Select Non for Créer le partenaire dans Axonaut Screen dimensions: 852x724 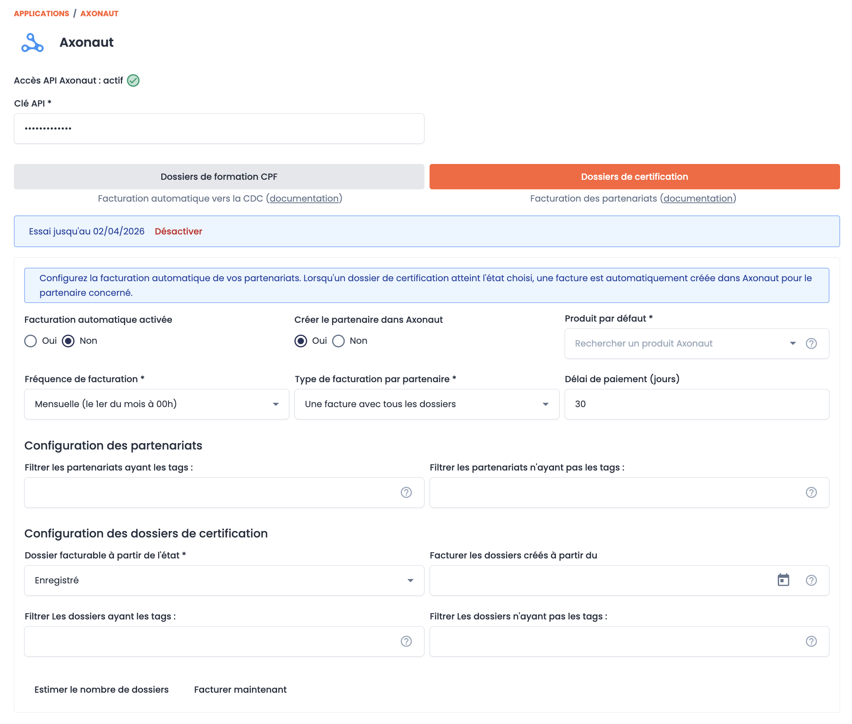point(338,341)
